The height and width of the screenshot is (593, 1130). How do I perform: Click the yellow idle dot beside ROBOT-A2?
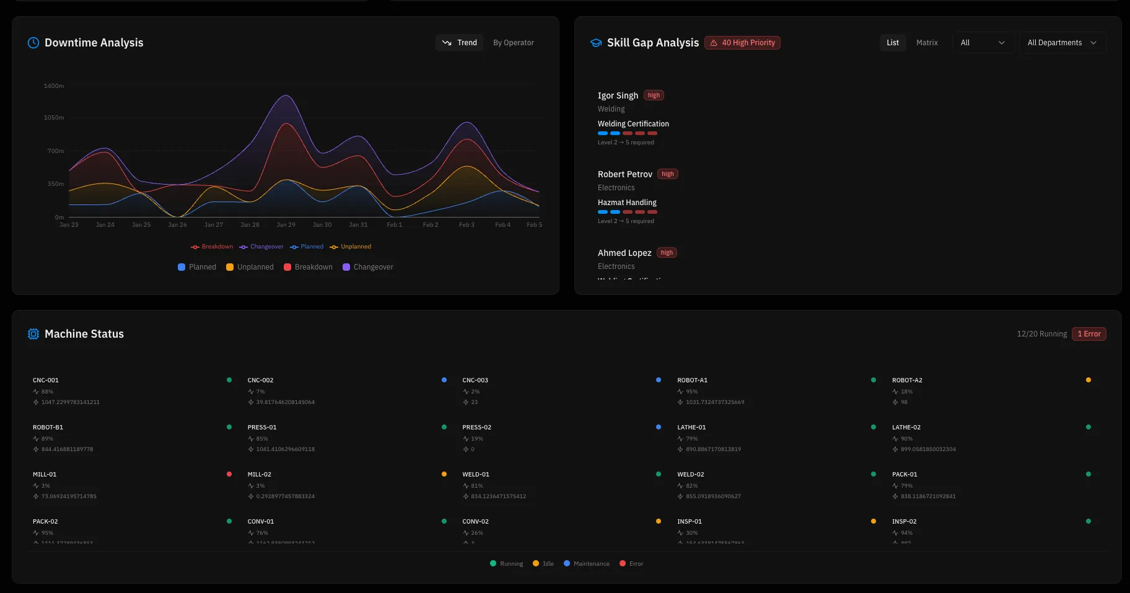[1088, 380]
